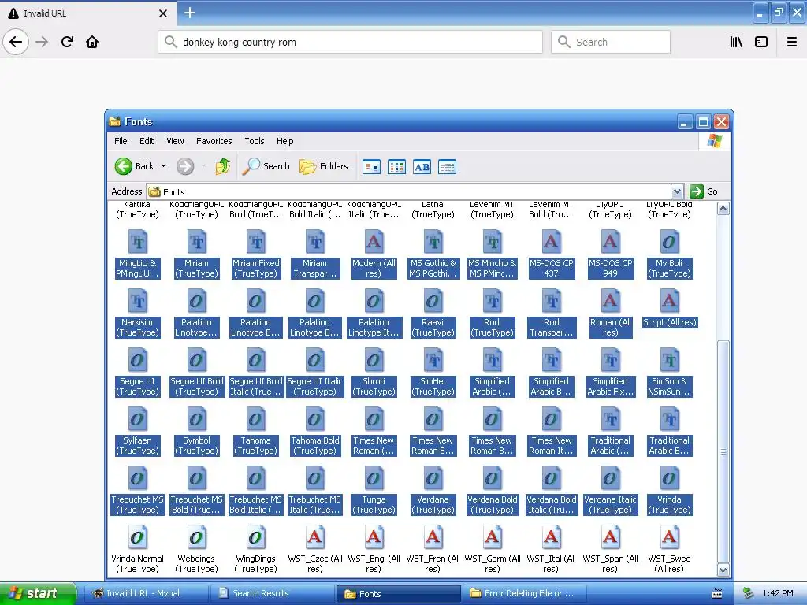Open the Tools menu
Image resolution: width=807 pixels, height=605 pixels.
pyautogui.click(x=255, y=141)
